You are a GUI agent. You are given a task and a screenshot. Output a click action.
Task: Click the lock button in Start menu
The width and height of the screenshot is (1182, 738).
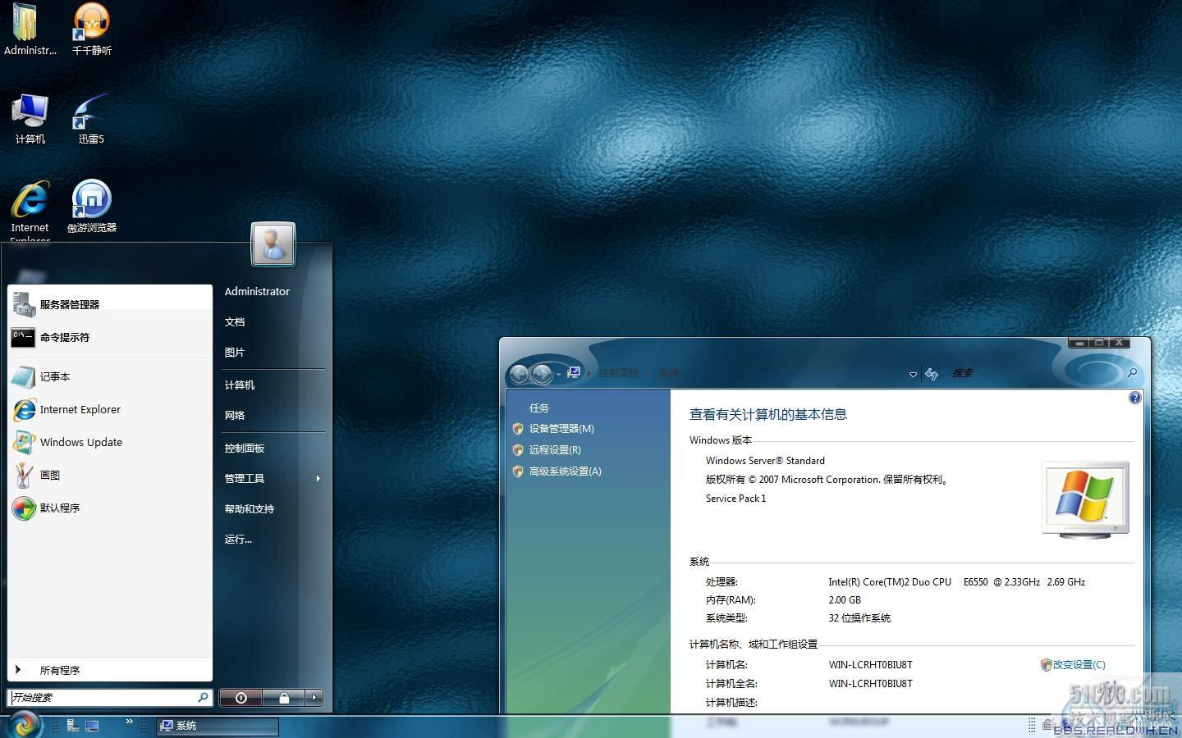284,698
